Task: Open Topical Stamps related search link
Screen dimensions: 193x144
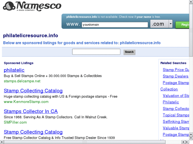Action: (x=176, y=115)
